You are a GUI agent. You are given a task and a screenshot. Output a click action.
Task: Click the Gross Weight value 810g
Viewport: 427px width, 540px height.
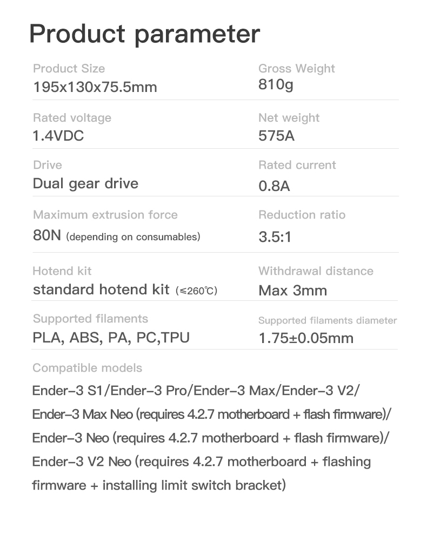tap(276, 85)
